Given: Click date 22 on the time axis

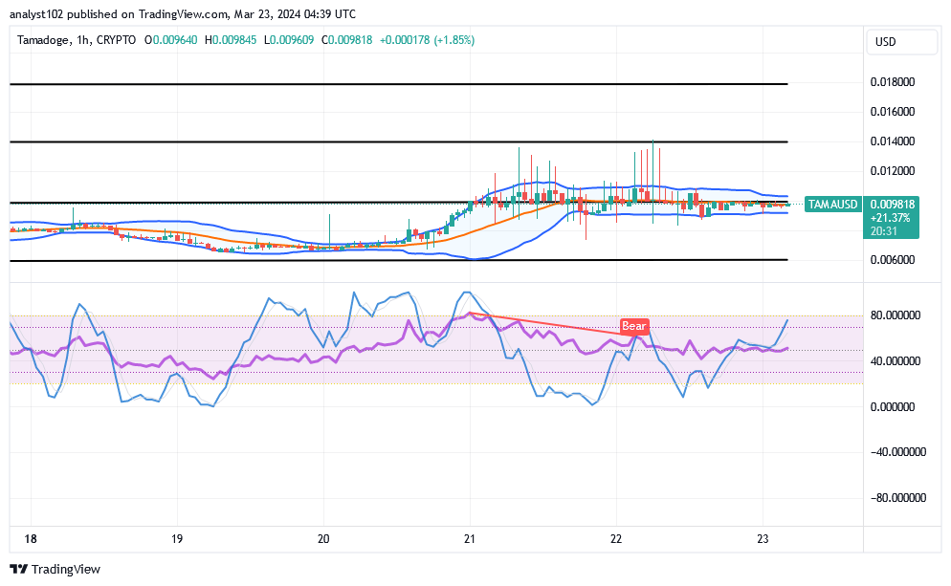Looking at the screenshot, I should tap(616, 539).
